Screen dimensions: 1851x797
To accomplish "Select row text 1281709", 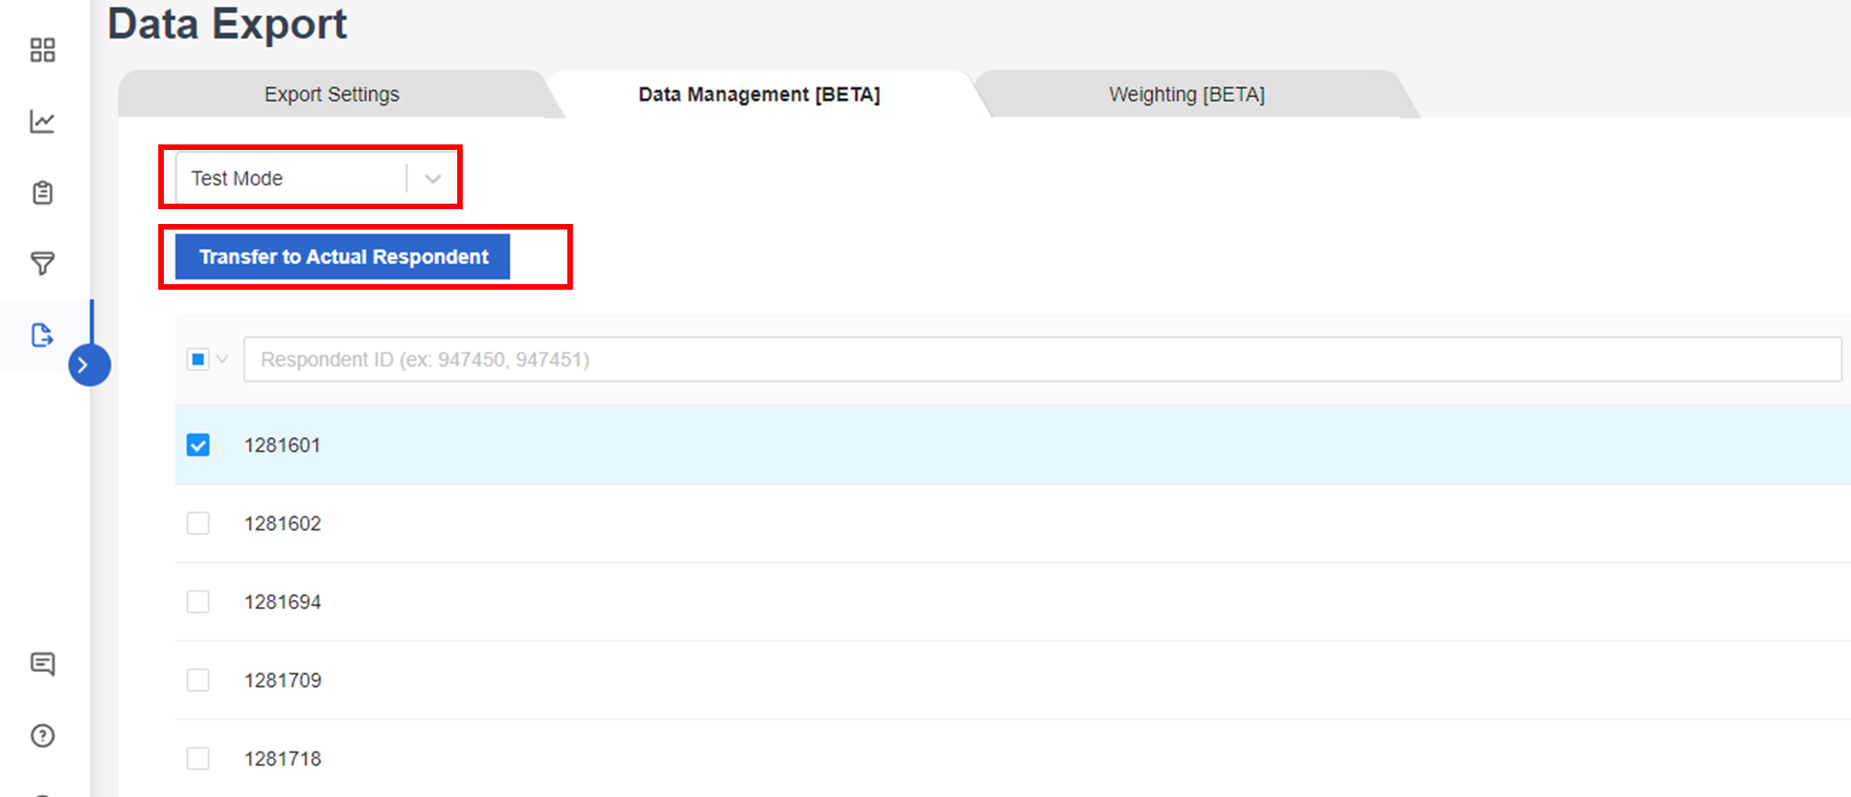I will pos(282,680).
